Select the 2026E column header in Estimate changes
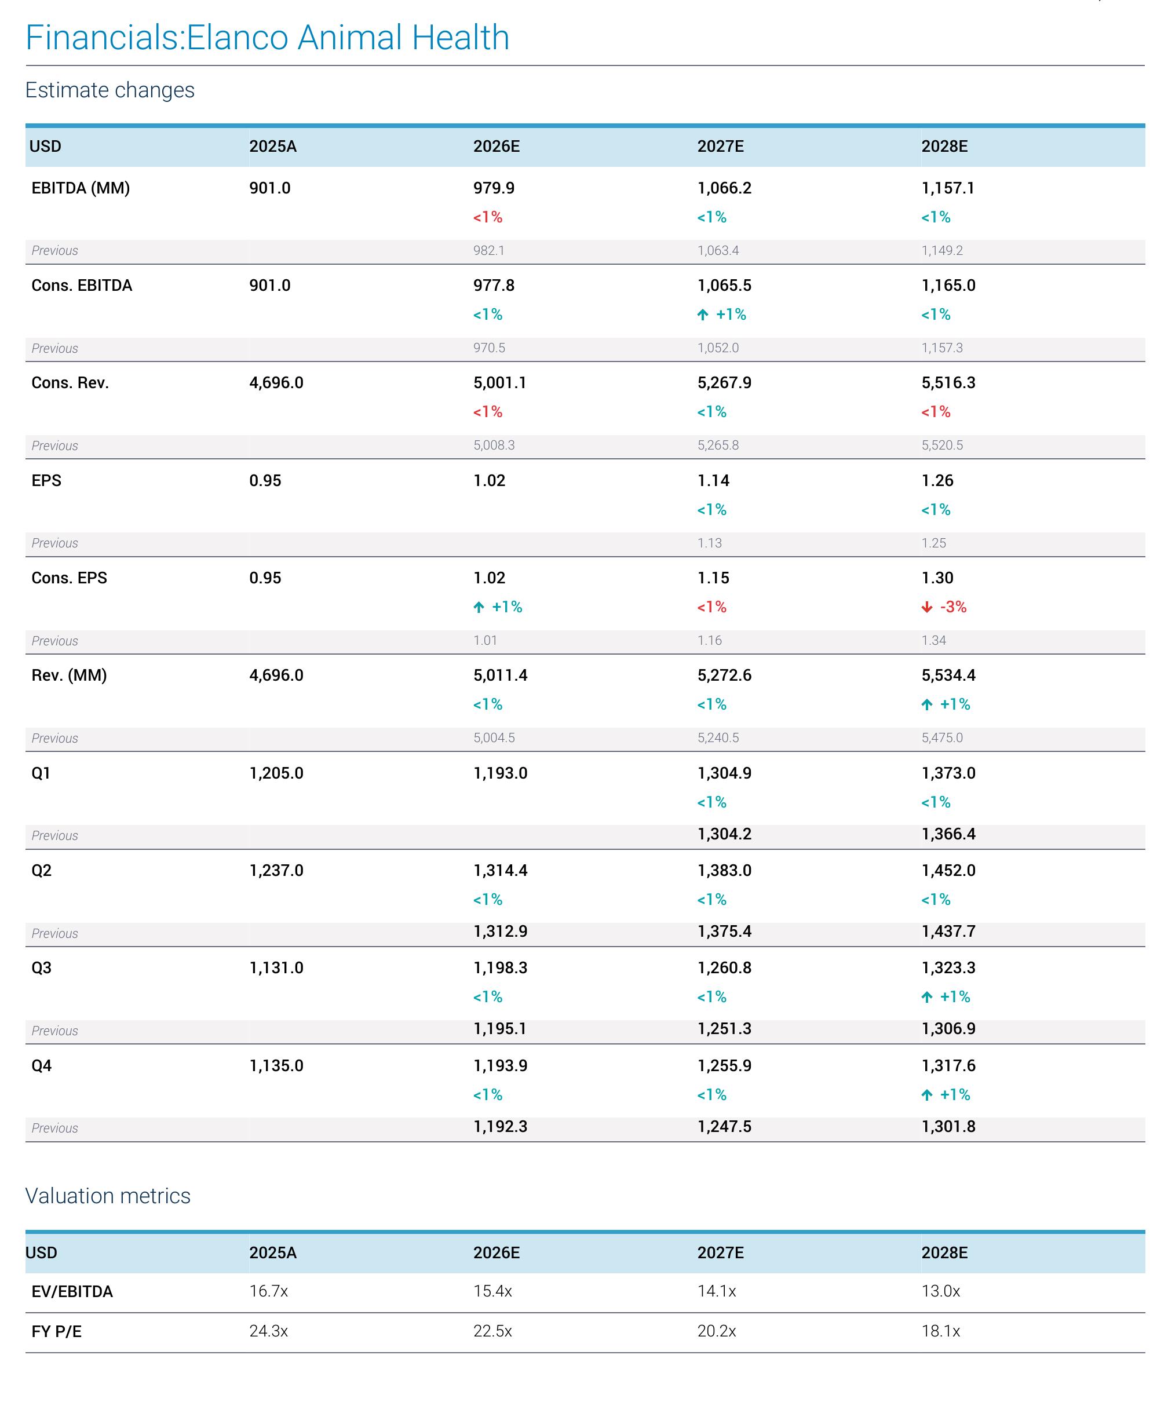This screenshot has height=1417, width=1168. point(496,146)
